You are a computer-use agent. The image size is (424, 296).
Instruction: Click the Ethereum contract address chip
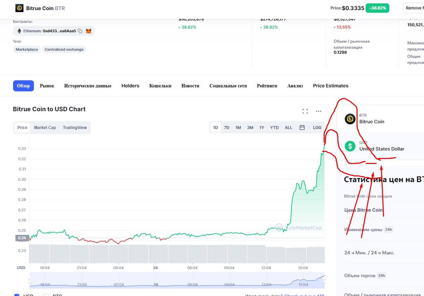pyautogui.click(x=54, y=31)
